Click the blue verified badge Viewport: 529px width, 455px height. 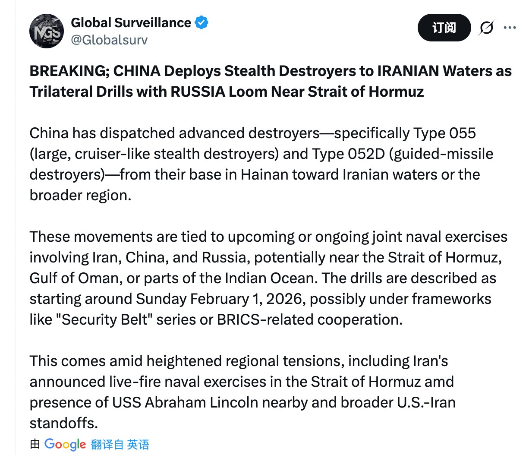[x=202, y=22]
